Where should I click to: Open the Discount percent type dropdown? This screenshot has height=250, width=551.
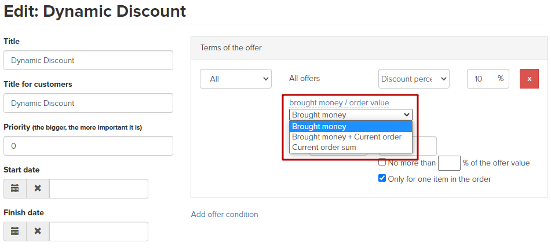[414, 79]
